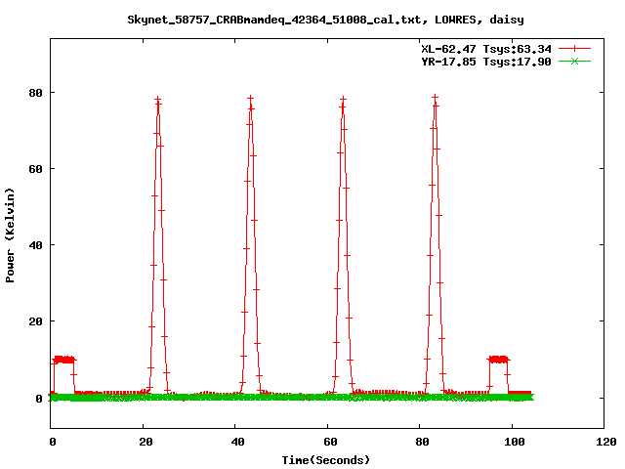Click the red calibration step near 97 seconds

point(498,360)
